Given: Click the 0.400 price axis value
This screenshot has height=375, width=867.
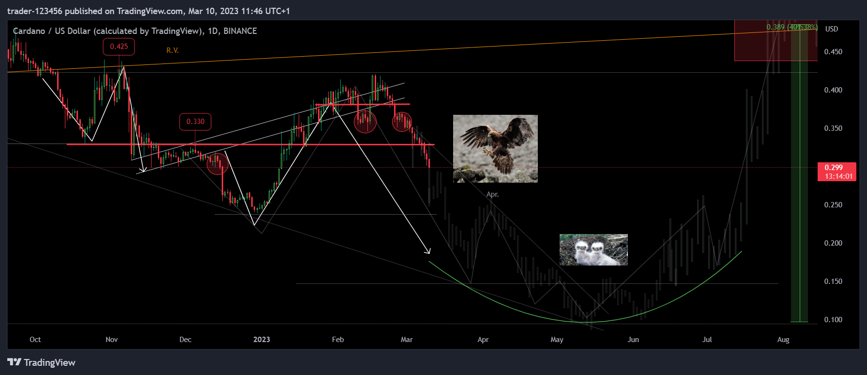Looking at the screenshot, I should coord(833,90).
